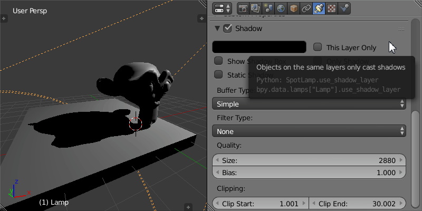Screen dimensions: 422x211
Task: Click the Clip End 30.002 field
Action: [x=358, y=204]
